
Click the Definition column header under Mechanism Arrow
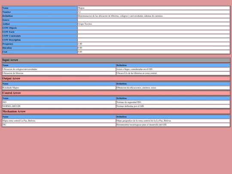tap(173, 117)
